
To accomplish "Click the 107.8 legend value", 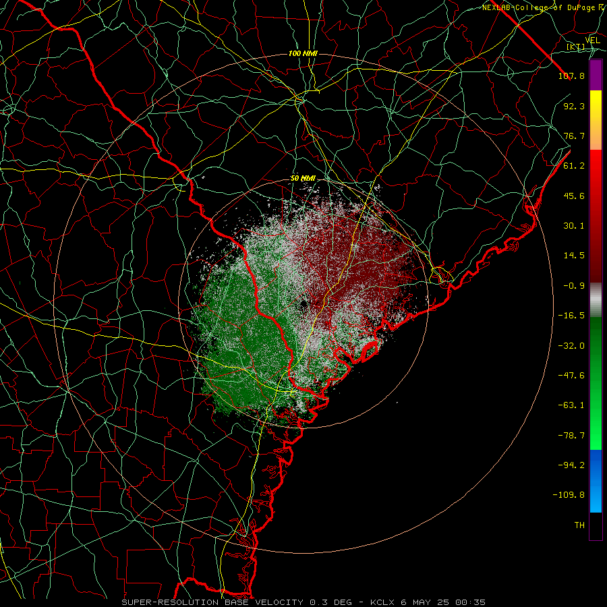I will pos(571,76).
